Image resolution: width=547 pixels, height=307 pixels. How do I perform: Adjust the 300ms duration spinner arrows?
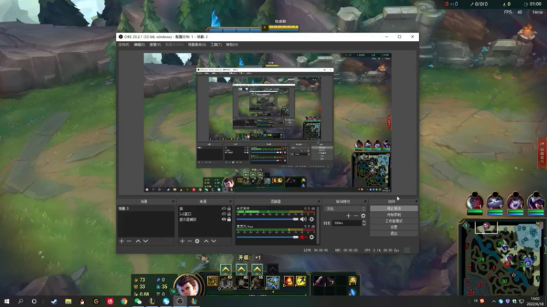(364, 223)
